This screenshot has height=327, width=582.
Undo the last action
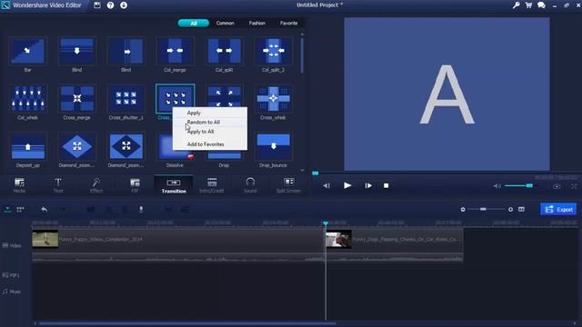45,210
